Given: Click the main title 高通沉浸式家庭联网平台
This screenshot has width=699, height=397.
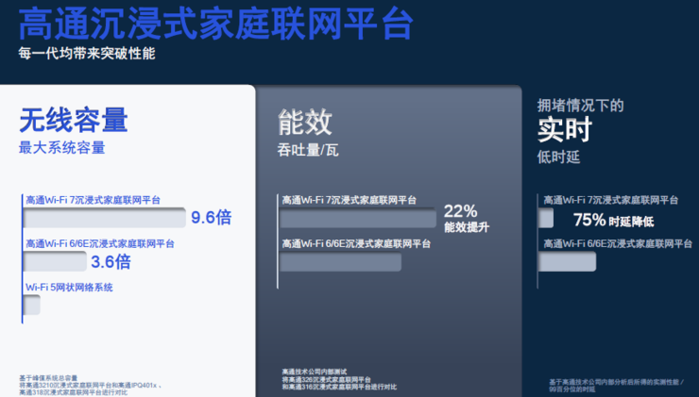Looking at the screenshot, I should [x=215, y=24].
